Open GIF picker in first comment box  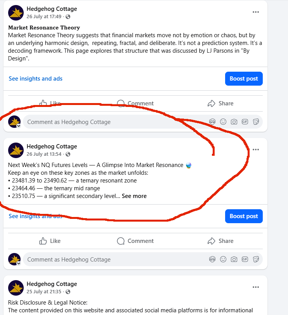pos(245,122)
